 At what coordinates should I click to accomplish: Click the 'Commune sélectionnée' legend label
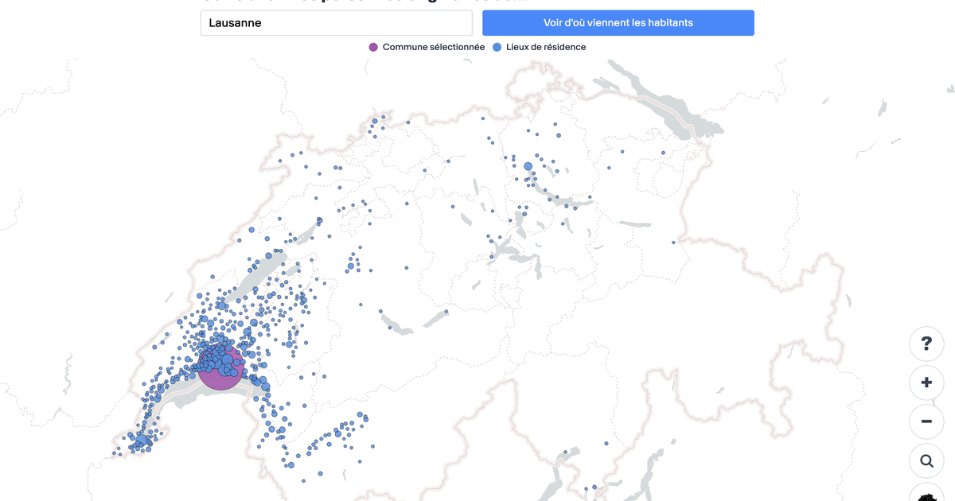click(x=433, y=47)
